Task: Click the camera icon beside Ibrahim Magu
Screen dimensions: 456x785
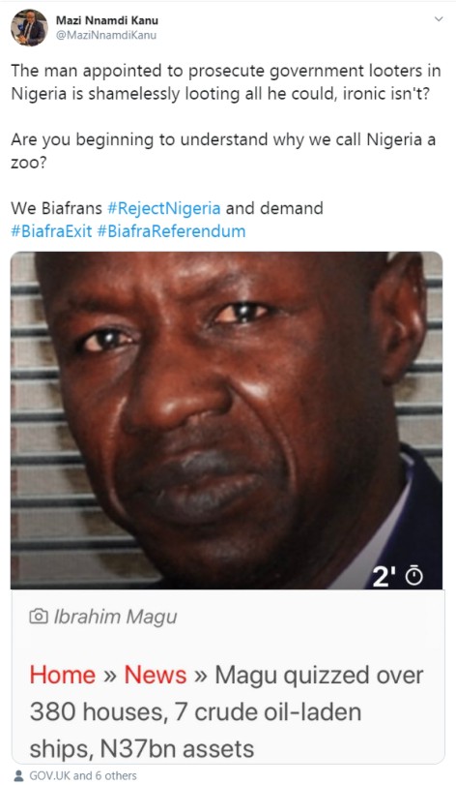Action: pos(39,617)
